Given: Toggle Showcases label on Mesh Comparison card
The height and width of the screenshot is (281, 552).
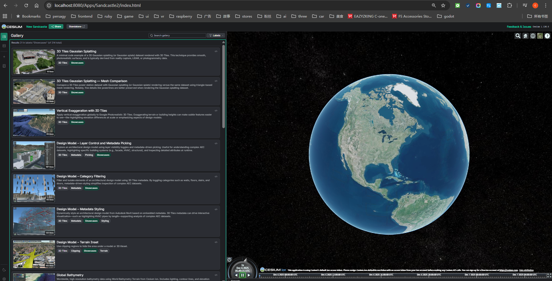Looking at the screenshot, I should click(77, 93).
